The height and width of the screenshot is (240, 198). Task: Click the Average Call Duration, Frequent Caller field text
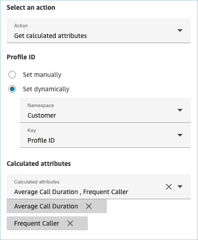click(x=71, y=192)
